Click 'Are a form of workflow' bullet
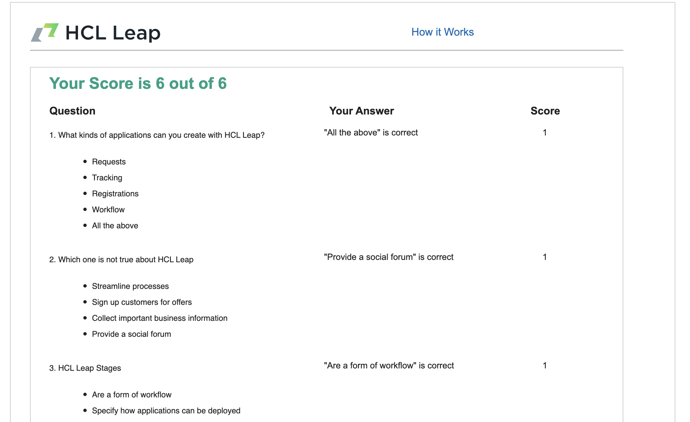690x422 pixels. point(132,395)
